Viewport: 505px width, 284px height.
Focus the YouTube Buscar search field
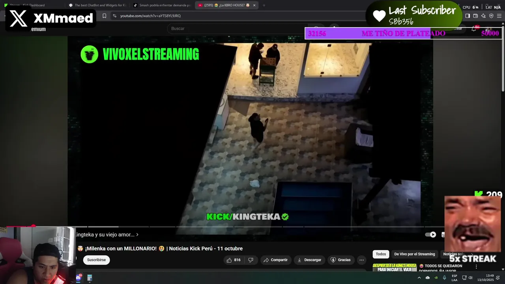[x=237, y=28]
